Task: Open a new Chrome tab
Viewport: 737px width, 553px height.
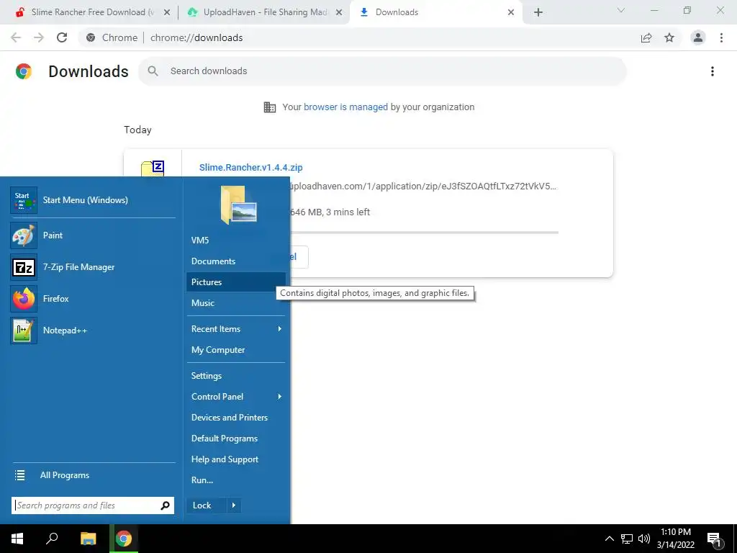Action: [x=538, y=12]
